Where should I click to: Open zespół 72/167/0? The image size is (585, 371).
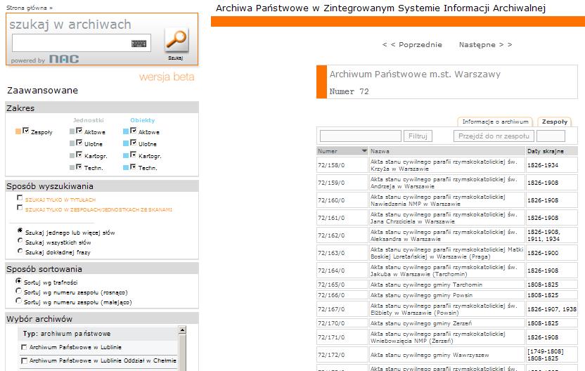(331, 309)
